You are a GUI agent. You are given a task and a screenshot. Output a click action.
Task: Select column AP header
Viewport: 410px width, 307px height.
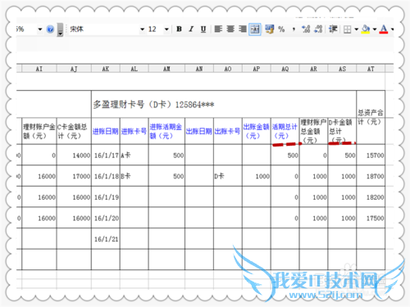pyautogui.click(x=257, y=69)
